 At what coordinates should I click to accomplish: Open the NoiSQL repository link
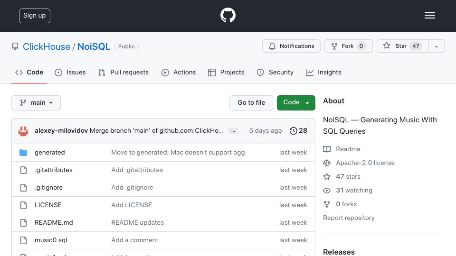[x=94, y=46]
